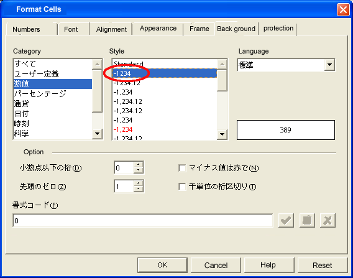Decrease 小数点以下の桁 decimal places value

139,170
